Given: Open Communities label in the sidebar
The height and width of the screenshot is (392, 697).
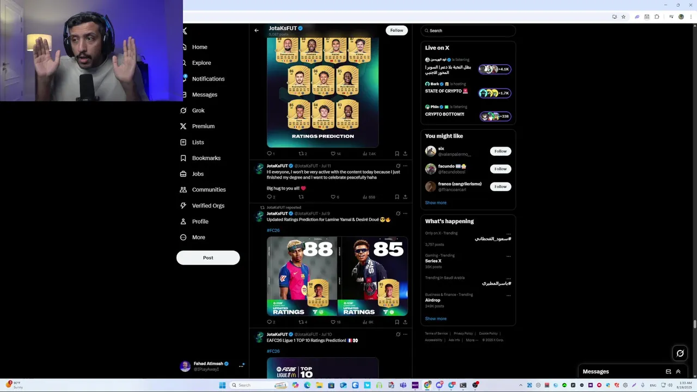Looking at the screenshot, I should tap(209, 189).
